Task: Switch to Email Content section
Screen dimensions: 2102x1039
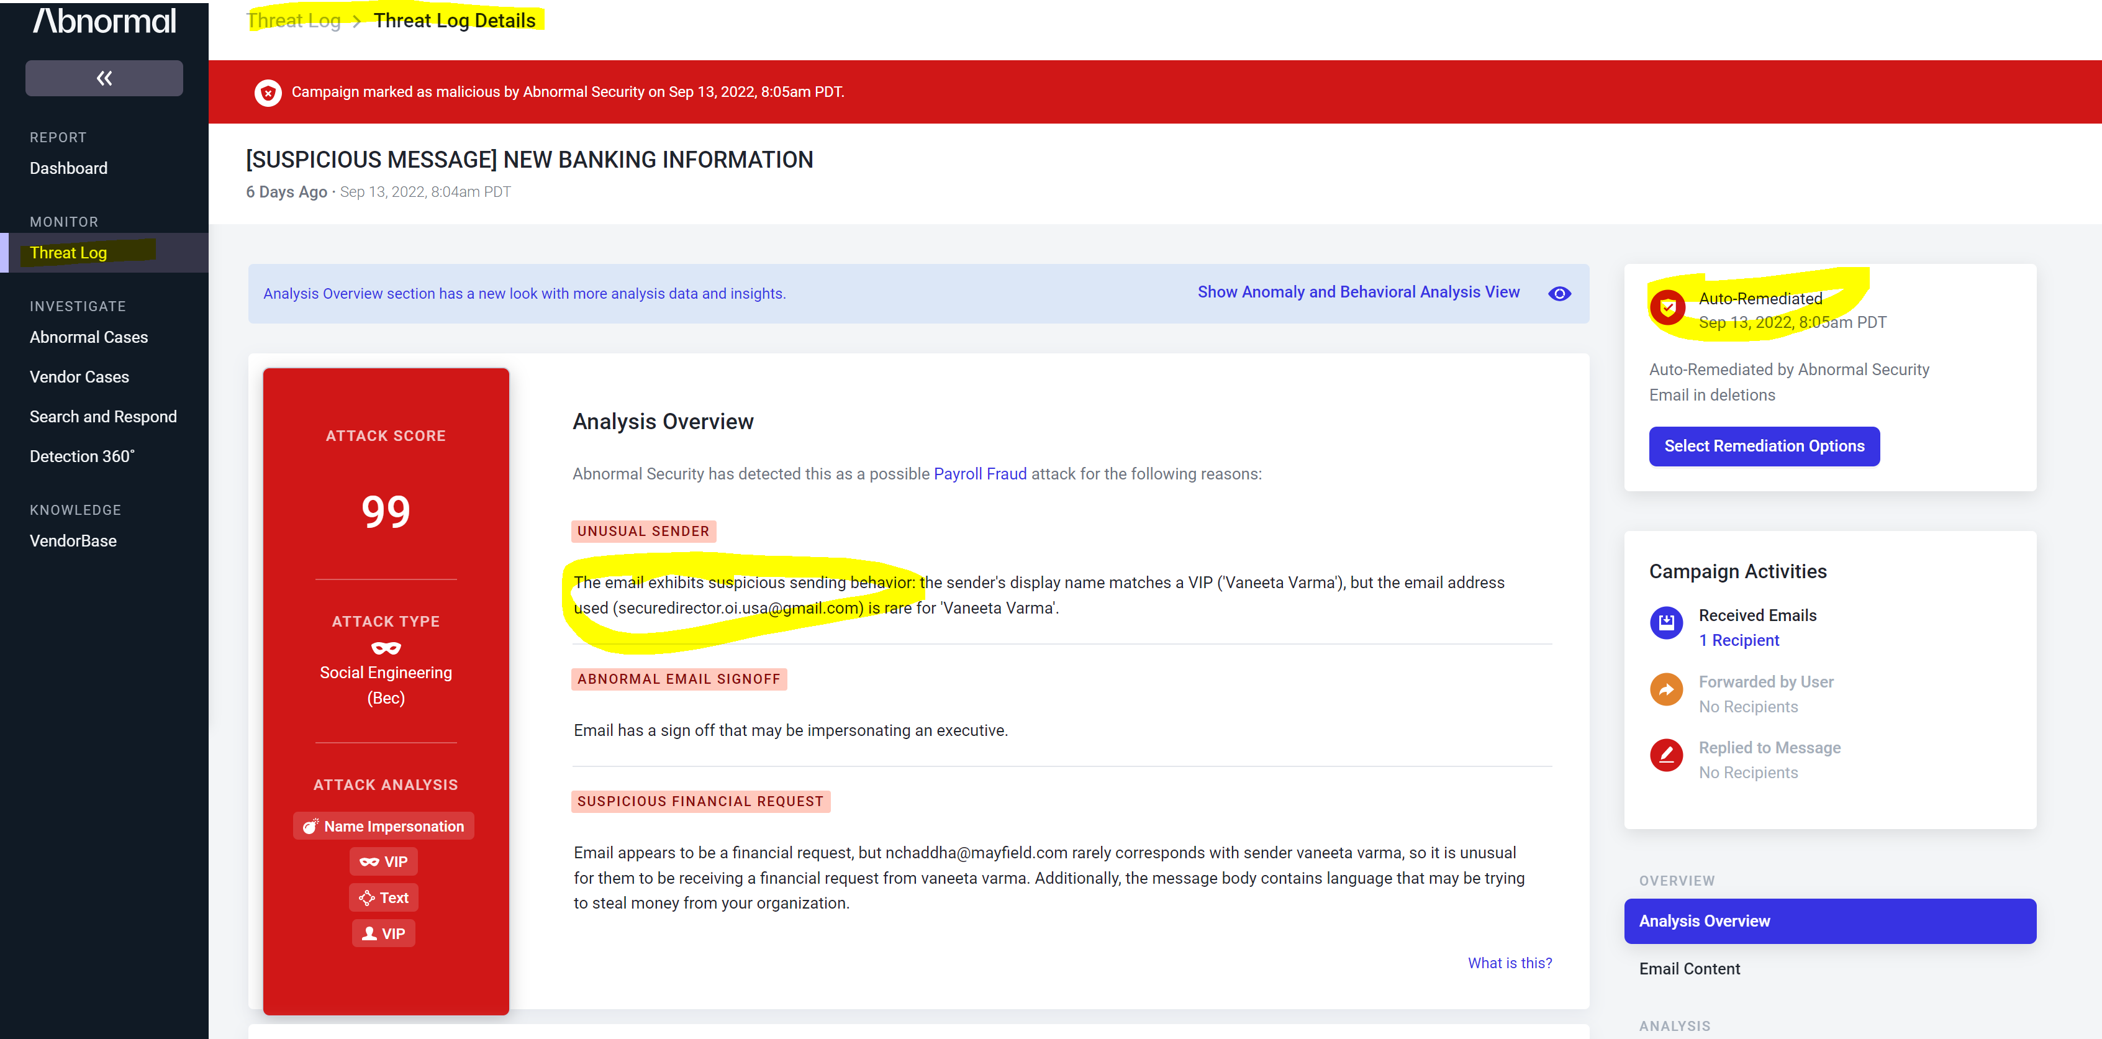Action: tap(1689, 969)
